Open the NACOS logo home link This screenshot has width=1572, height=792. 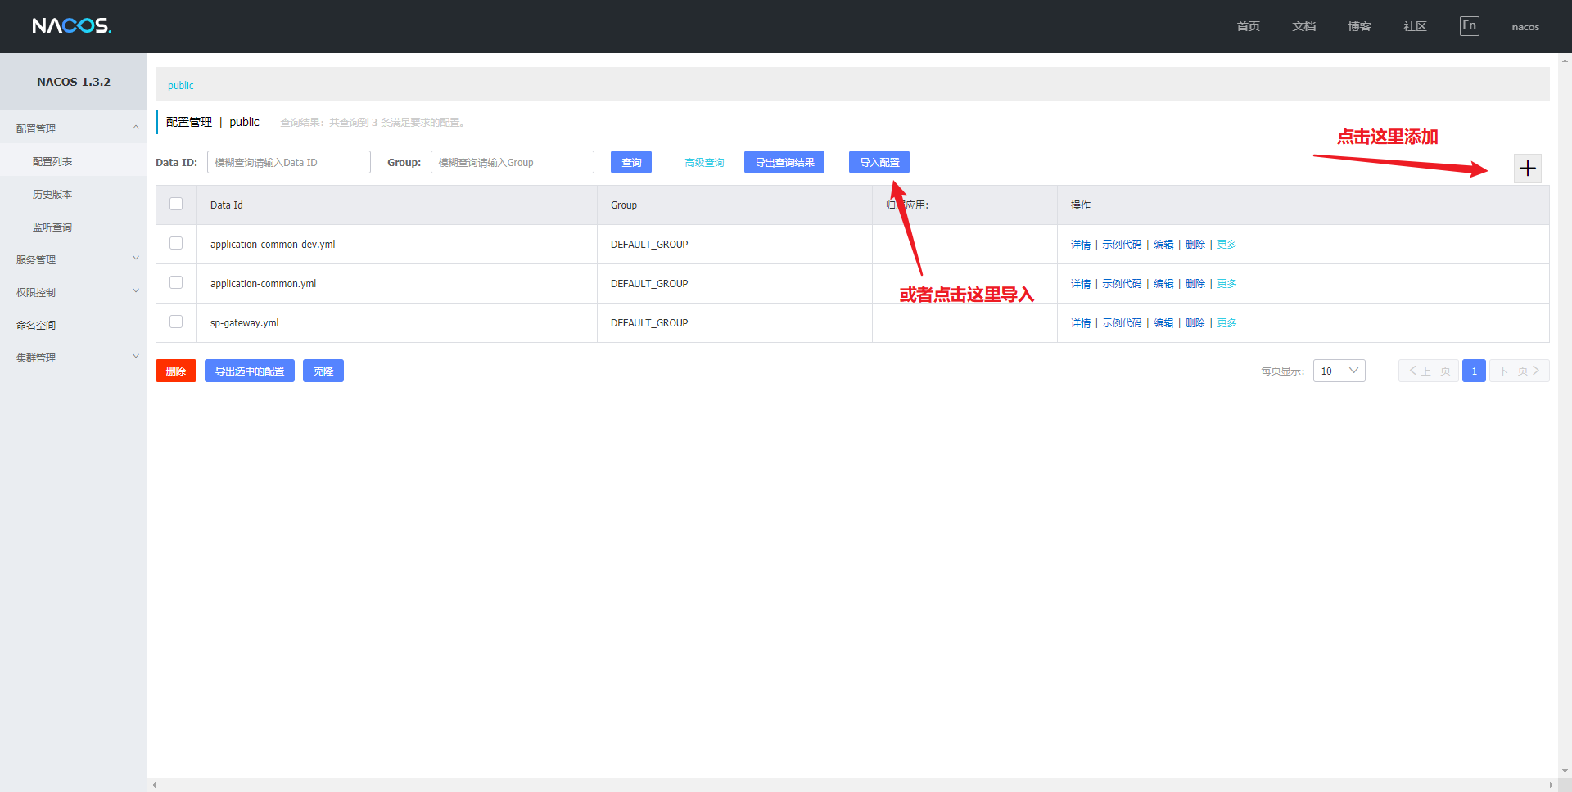72,25
